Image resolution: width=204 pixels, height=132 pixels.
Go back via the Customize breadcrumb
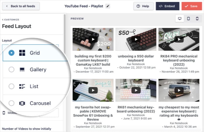11,19
